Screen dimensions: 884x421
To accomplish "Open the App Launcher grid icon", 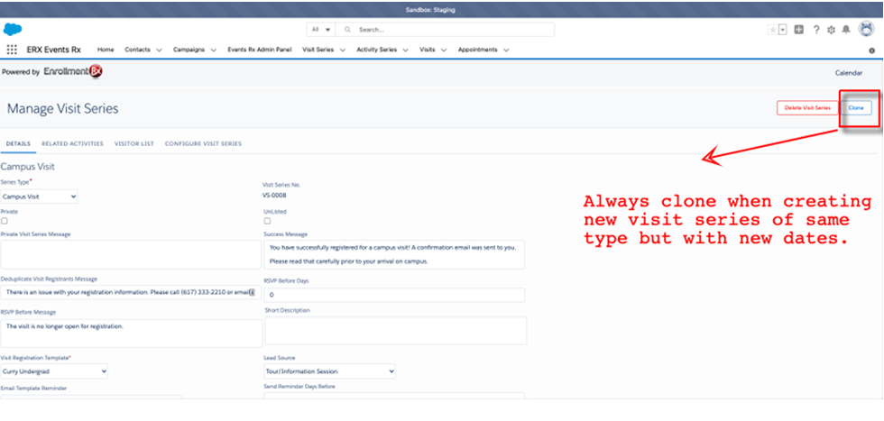I will coord(12,50).
